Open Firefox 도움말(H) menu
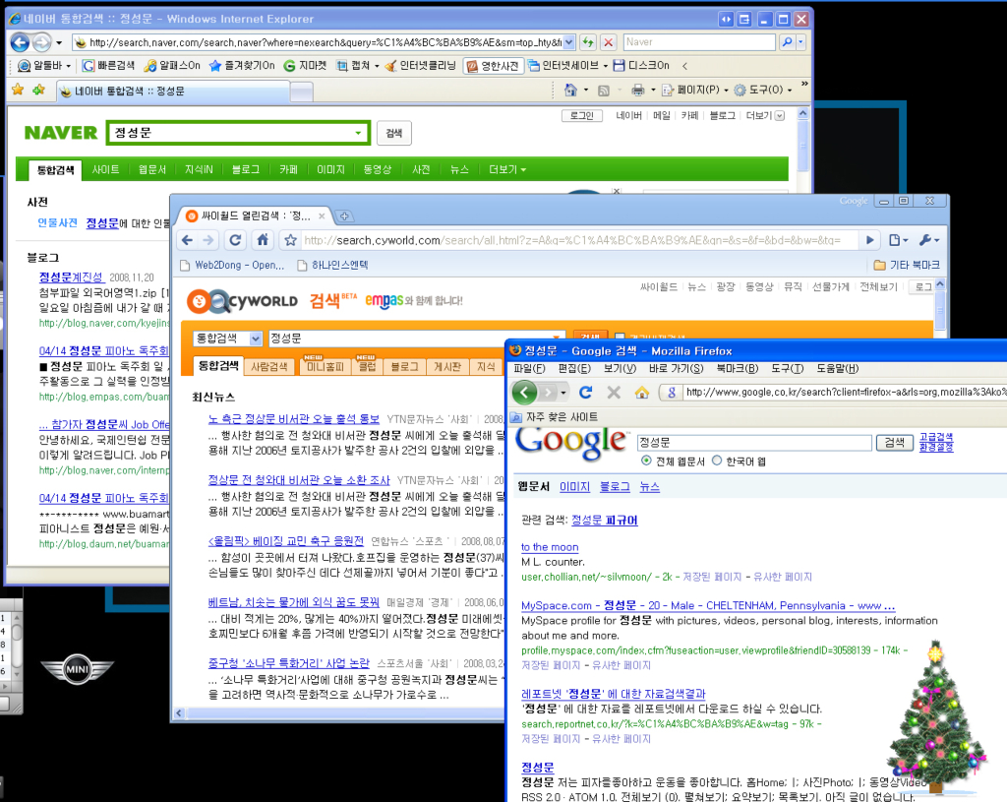1007x802 pixels. coord(838,369)
